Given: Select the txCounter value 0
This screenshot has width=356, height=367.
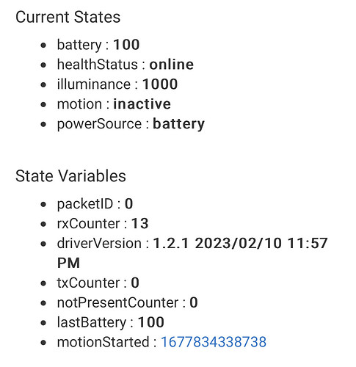Looking at the screenshot, I should click(x=135, y=283).
